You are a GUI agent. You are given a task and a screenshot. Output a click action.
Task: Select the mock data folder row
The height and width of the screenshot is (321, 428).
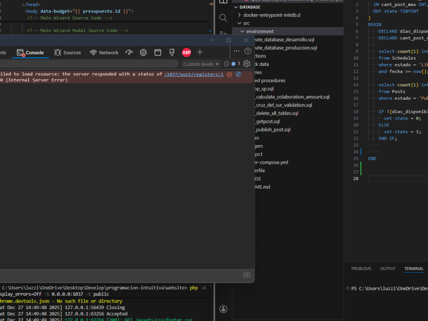click(299, 64)
